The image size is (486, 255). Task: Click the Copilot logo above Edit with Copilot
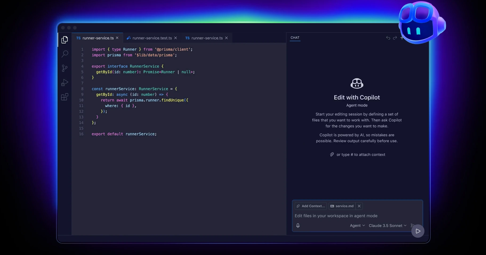(x=357, y=83)
